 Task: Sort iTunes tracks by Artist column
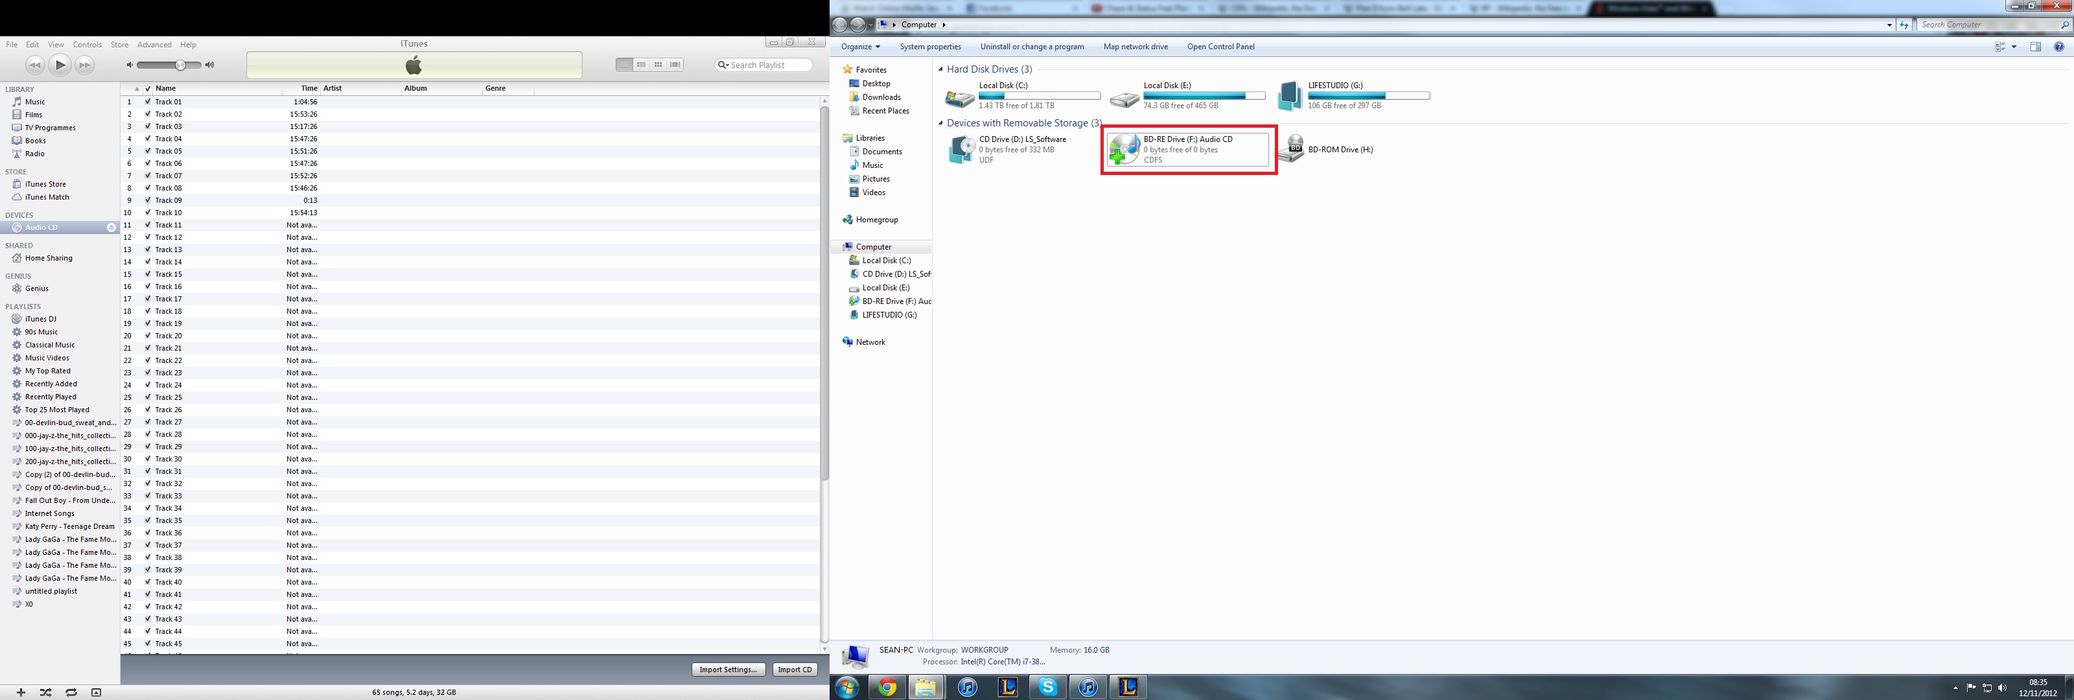[361, 89]
